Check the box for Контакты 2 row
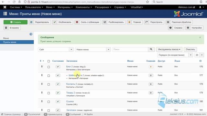This screenshot has width=207, height=116. click(49, 84)
